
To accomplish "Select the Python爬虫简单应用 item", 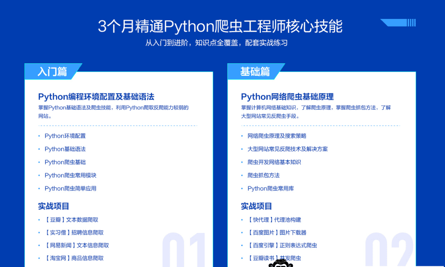I will tap(70, 188).
